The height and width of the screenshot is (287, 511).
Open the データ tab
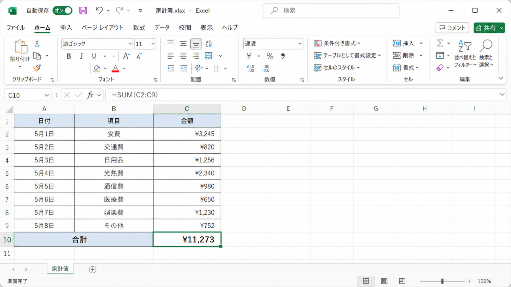[x=162, y=28]
